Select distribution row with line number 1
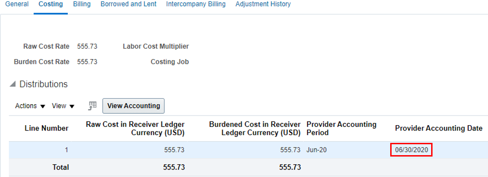 [248, 150]
